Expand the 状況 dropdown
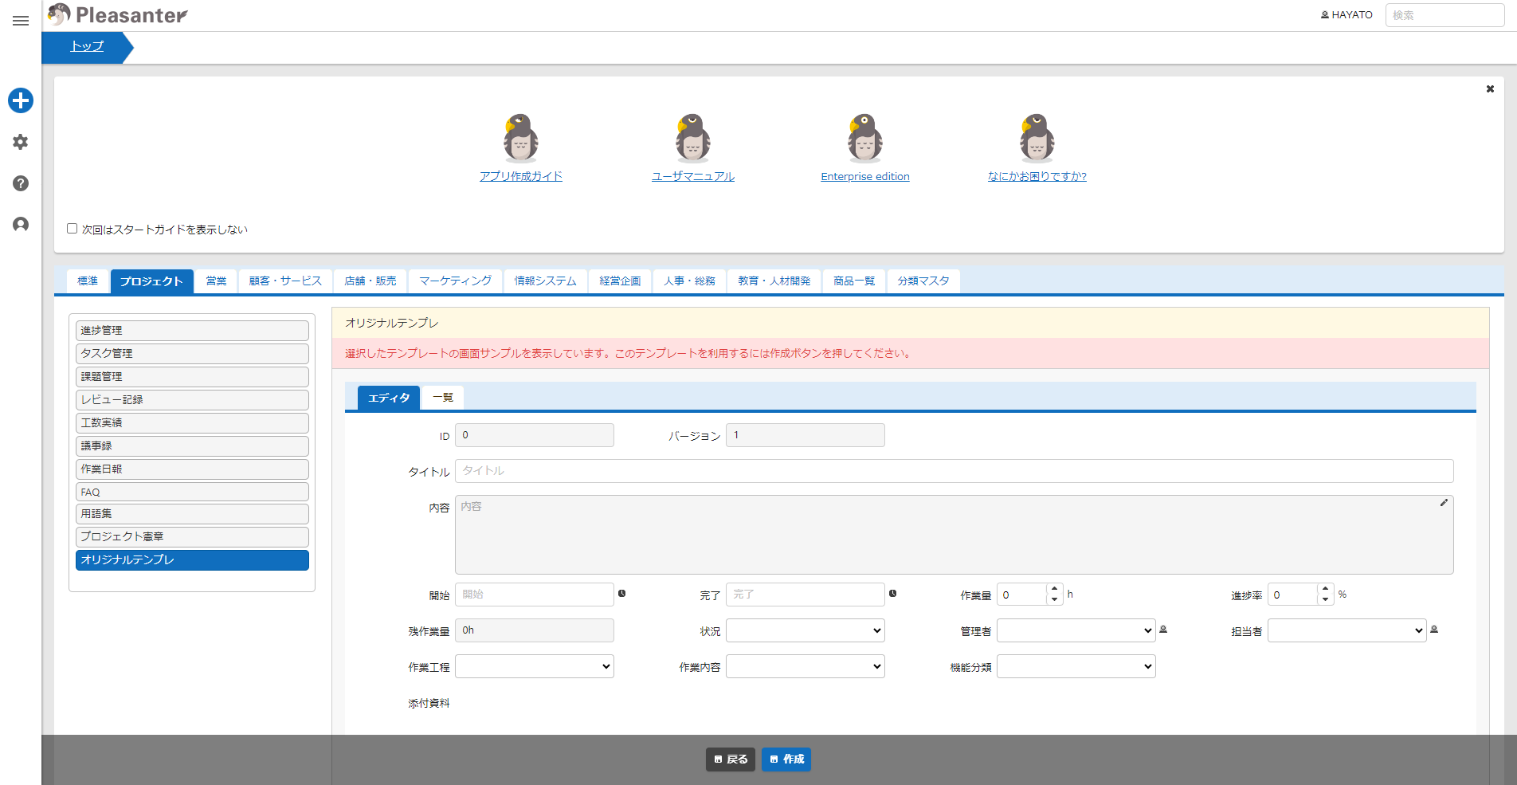Viewport: 1517px width, 785px height. coord(806,630)
